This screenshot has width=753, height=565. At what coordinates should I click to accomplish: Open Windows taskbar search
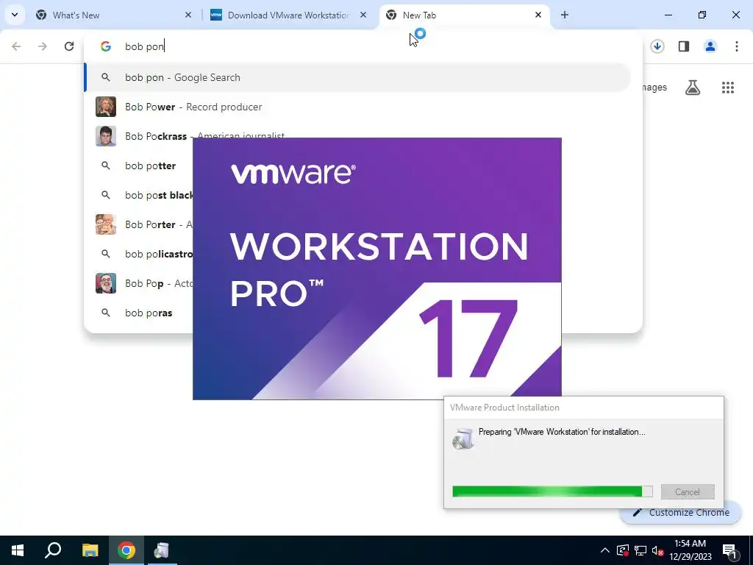tap(53, 550)
